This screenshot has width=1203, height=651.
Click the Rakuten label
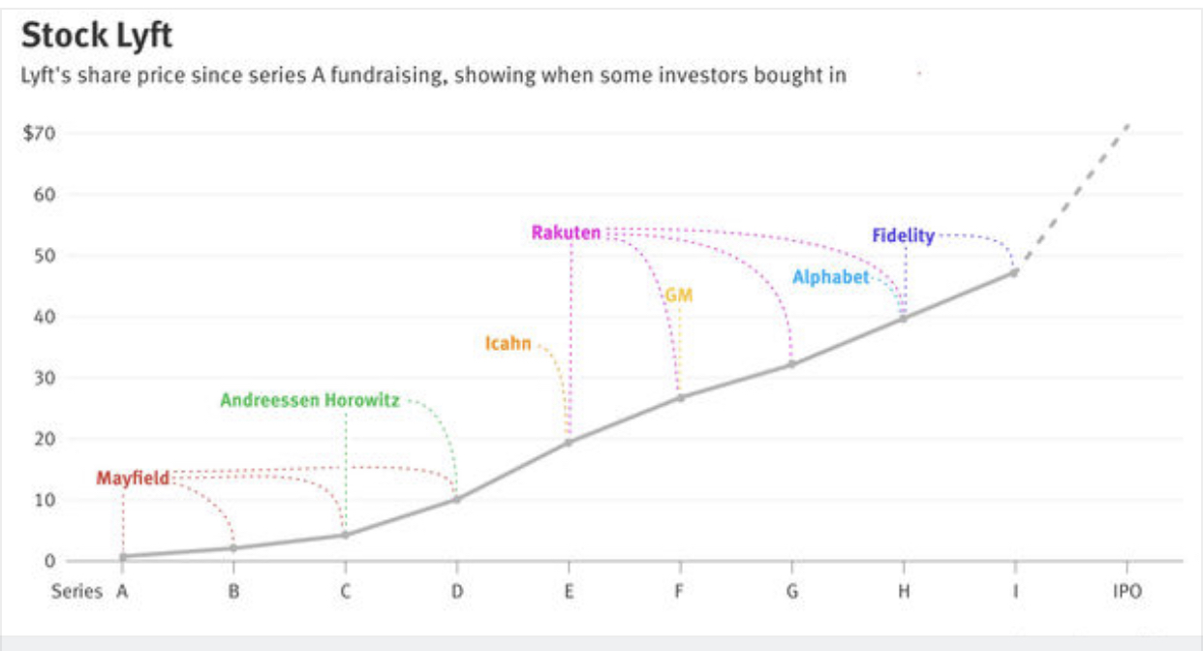click(x=566, y=232)
